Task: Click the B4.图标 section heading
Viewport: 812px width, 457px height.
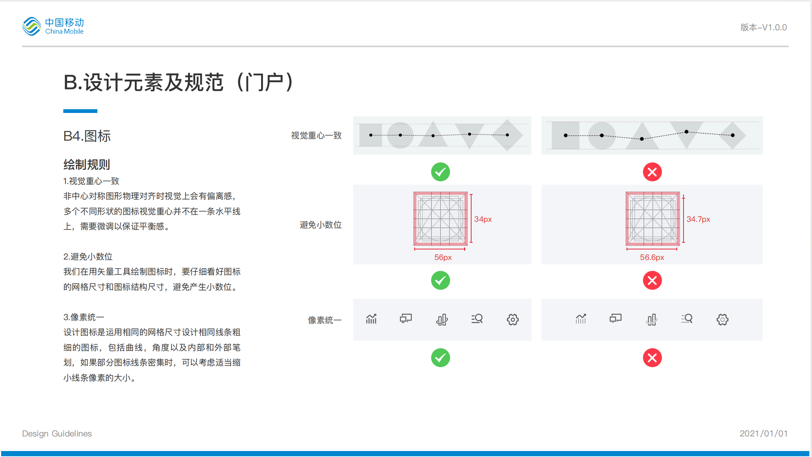Action: coord(87,136)
